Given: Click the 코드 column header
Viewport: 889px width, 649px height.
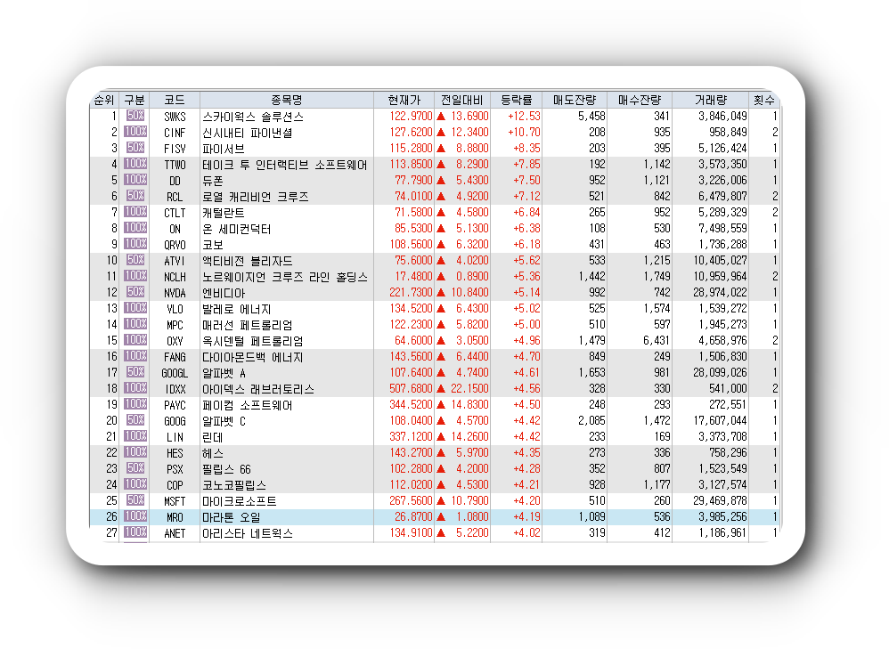Looking at the screenshot, I should click(x=175, y=100).
